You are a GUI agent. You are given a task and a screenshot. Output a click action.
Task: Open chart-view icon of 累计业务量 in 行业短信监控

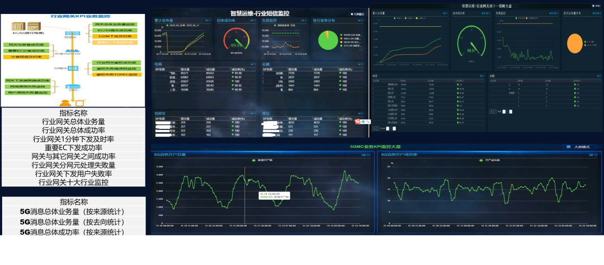point(206,20)
